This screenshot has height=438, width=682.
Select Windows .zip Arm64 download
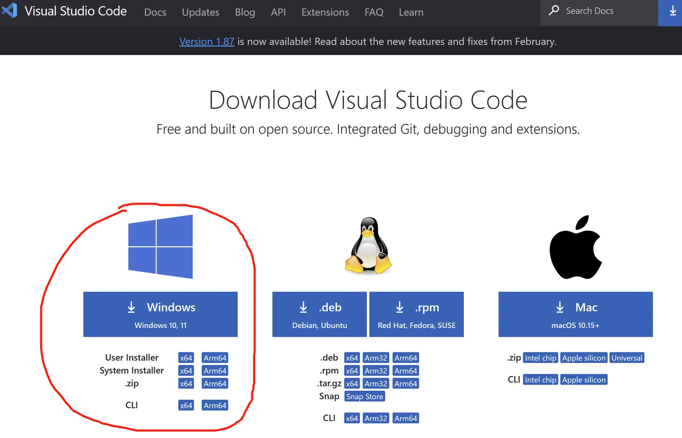click(215, 383)
